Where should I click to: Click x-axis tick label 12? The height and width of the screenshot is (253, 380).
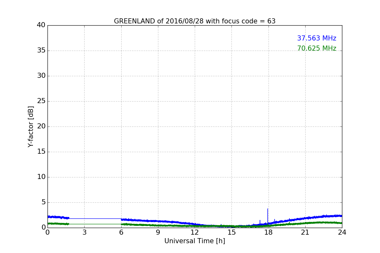tap(195, 232)
